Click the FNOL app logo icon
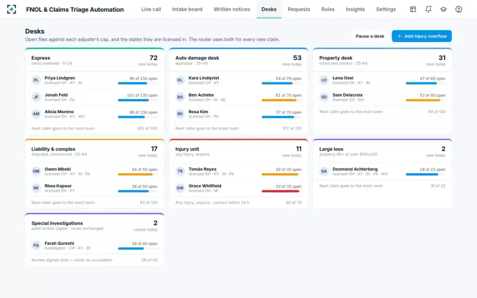 (12, 9)
